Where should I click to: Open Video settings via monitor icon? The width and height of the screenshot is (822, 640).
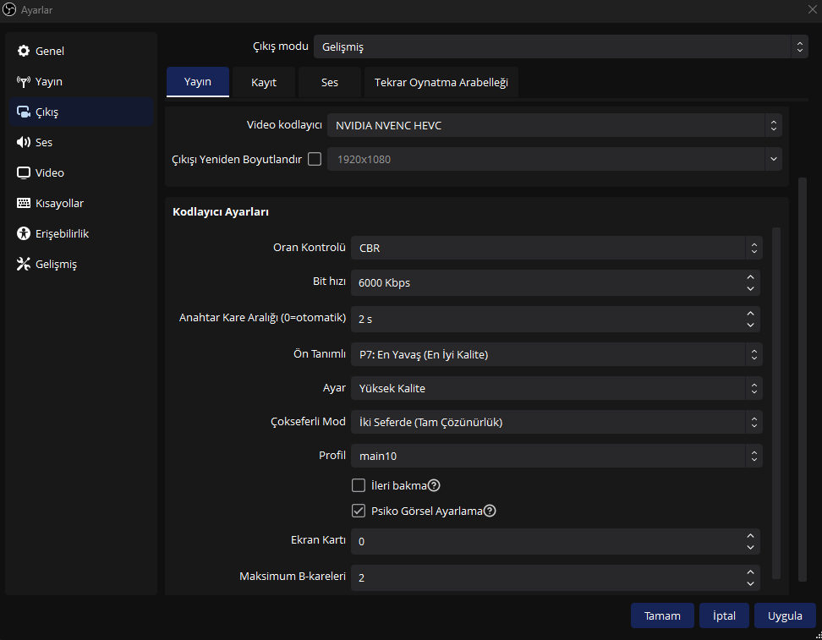pyautogui.click(x=24, y=173)
